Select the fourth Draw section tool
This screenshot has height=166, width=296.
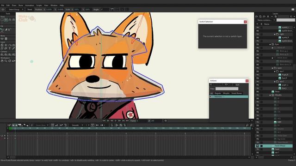coord(13,20)
